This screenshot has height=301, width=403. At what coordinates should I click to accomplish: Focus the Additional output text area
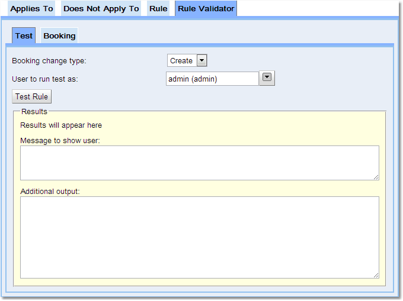click(x=199, y=237)
